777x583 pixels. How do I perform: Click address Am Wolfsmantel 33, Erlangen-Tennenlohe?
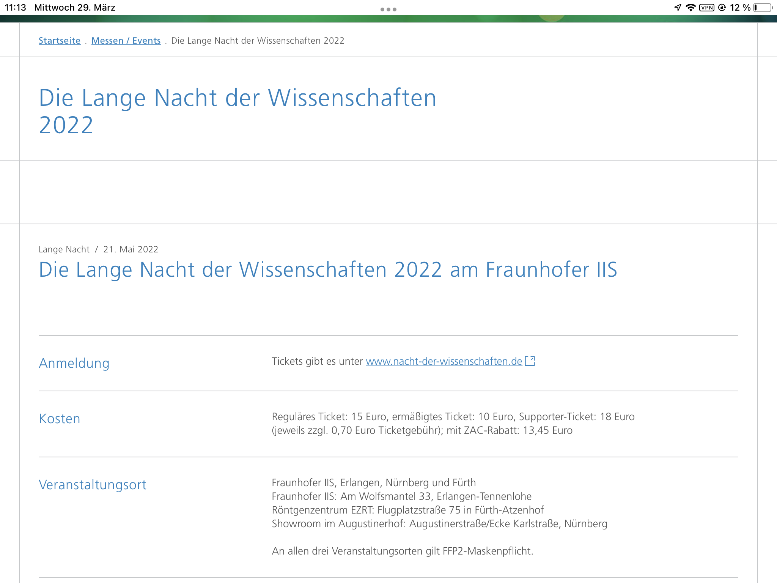tap(402, 496)
